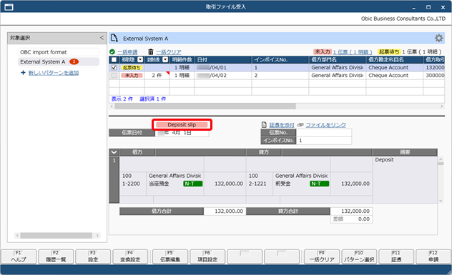Click the debit code 1-2200
The image size is (452, 275).
click(x=131, y=184)
